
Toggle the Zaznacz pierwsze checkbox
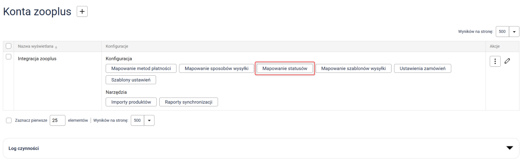9,120
